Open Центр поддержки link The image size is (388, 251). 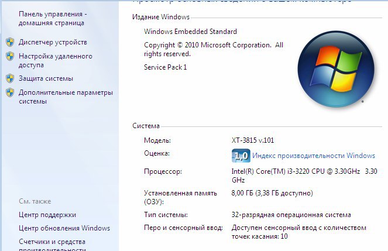click(47, 215)
